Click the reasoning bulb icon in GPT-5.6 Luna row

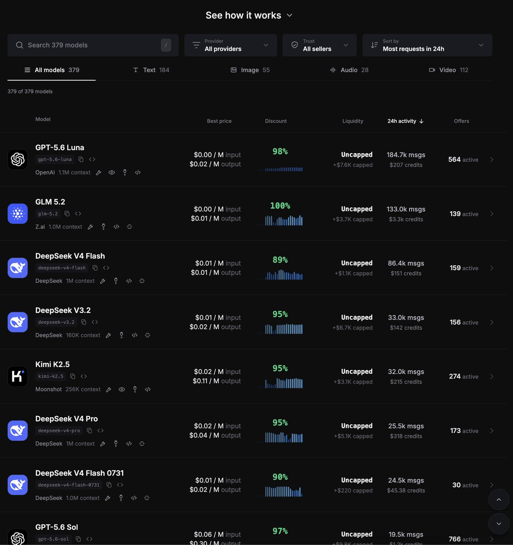pos(125,173)
